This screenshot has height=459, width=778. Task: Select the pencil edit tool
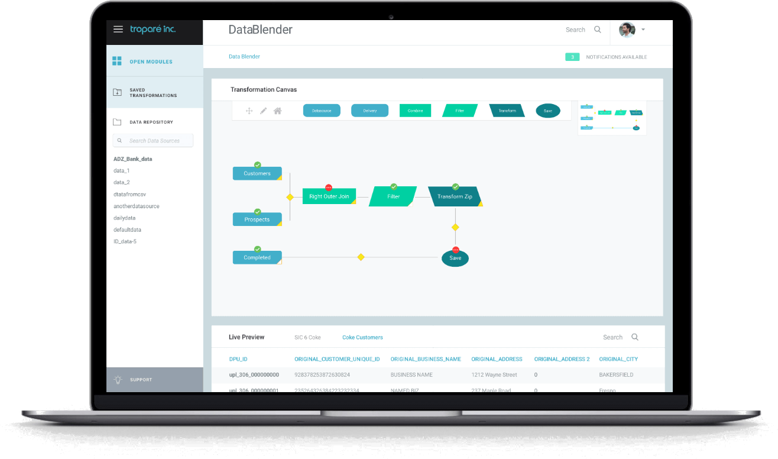264,111
